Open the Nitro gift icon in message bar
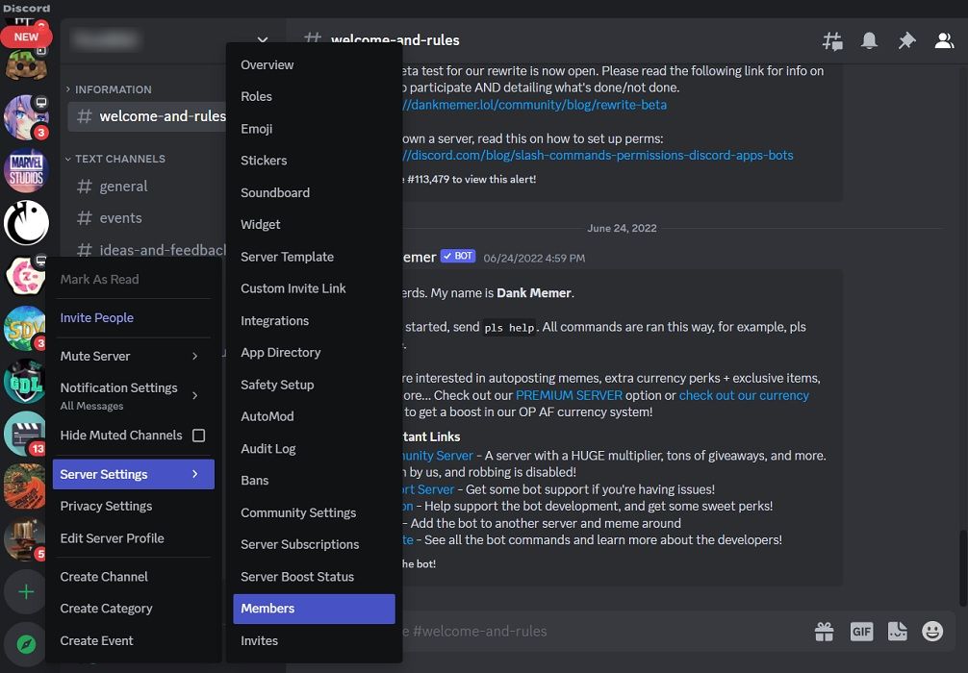The image size is (968, 673). click(x=825, y=632)
